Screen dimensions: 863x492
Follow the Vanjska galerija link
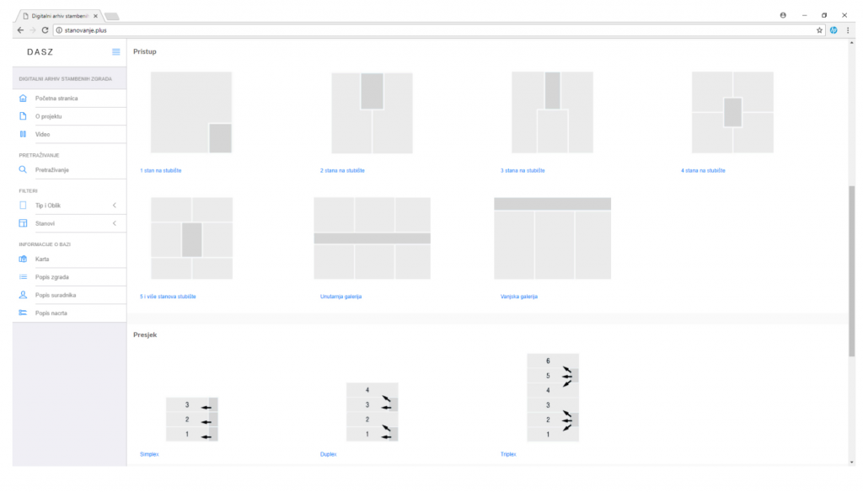click(518, 297)
